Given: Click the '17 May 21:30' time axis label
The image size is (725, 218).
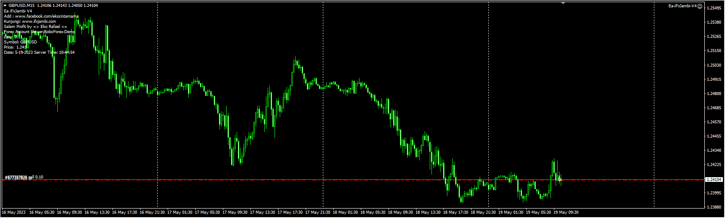Looking at the screenshot, I should point(318,212).
